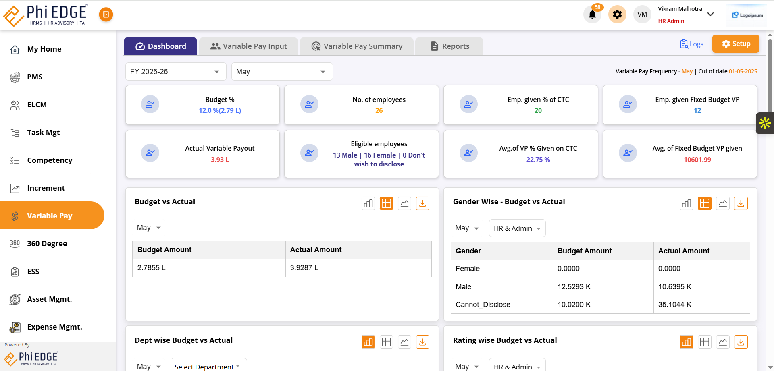774x371 pixels.
Task: Click the Setup button
Action: (736, 44)
